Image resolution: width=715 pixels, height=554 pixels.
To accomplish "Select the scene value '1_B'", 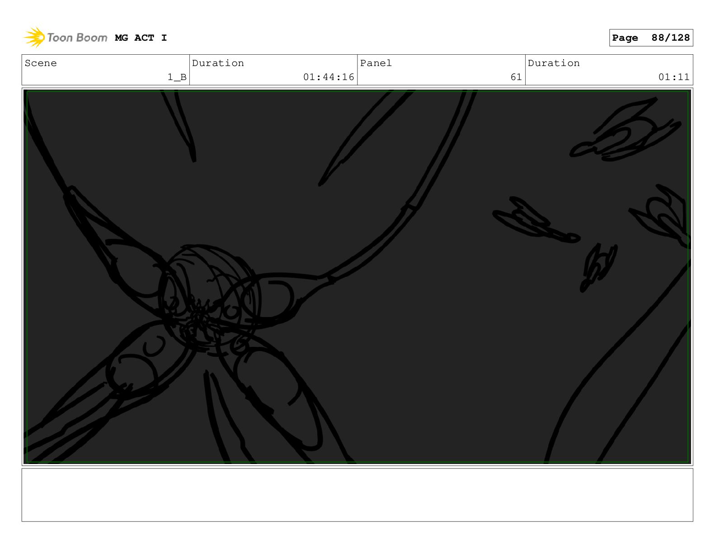I will pyautogui.click(x=177, y=77).
